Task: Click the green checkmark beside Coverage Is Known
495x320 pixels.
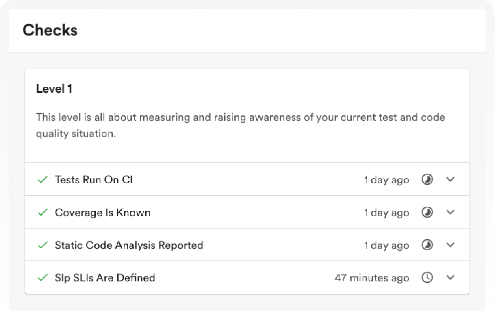Action: pos(43,212)
